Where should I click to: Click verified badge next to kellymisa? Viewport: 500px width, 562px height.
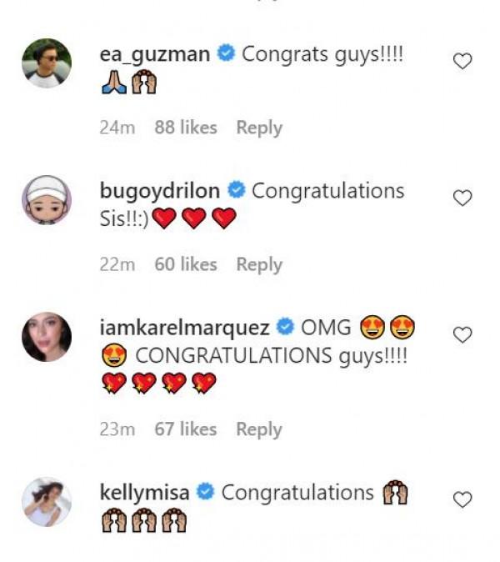pos(205,493)
